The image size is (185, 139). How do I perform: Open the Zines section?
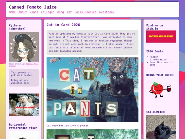tap(34, 12)
